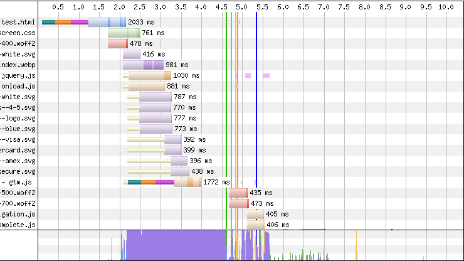Image resolution: width=464 pixels, height=261 pixels.
Task: Click the --visa.svg 392 ms bar
Action: click(x=173, y=139)
